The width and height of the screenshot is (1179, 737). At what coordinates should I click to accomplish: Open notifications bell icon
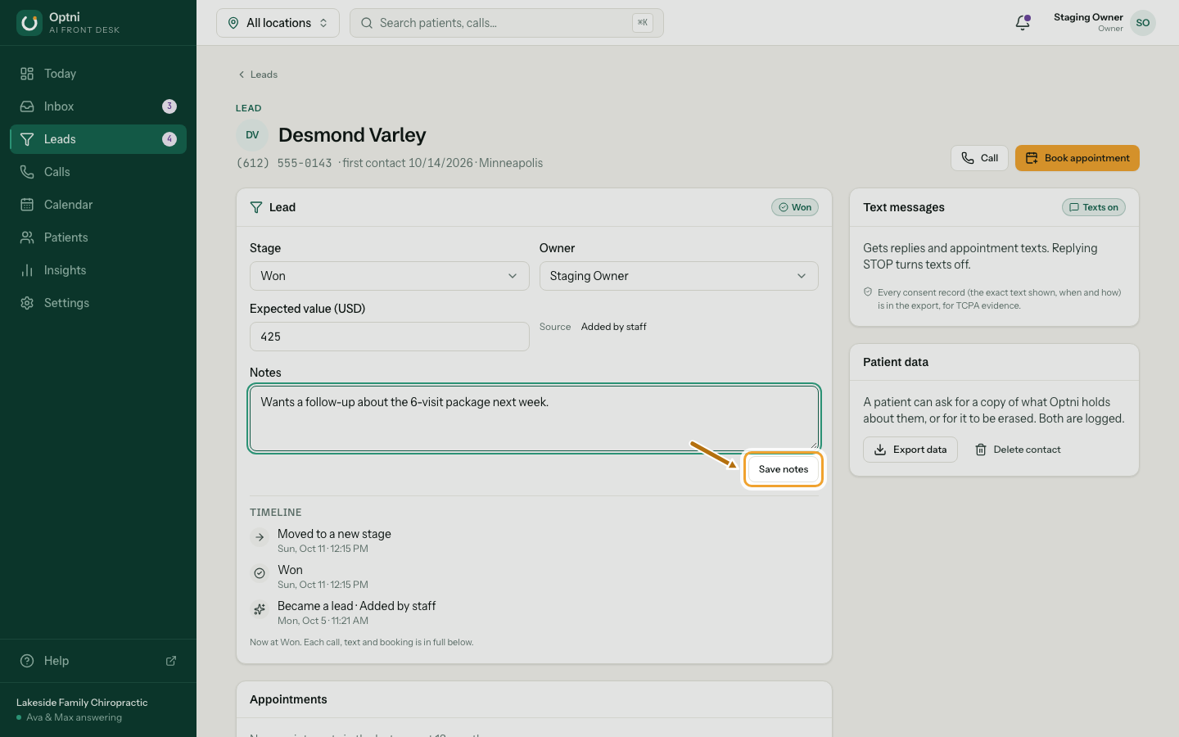(x=1023, y=23)
